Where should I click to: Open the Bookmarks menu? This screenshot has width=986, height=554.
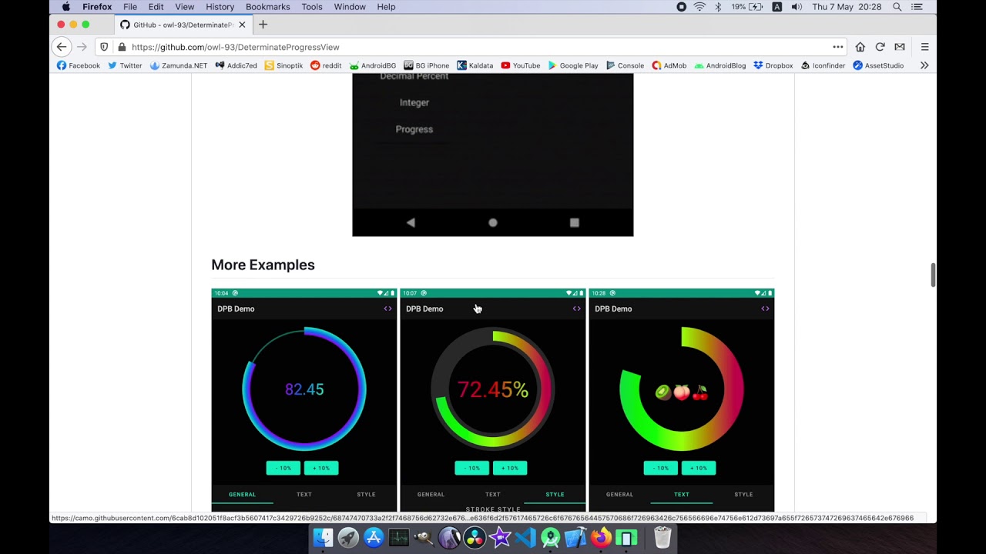(267, 7)
